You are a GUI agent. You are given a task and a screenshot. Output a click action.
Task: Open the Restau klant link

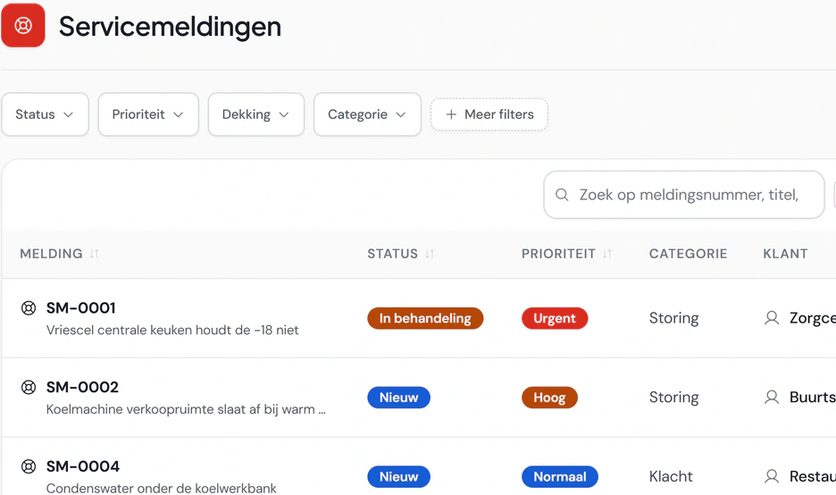813,476
